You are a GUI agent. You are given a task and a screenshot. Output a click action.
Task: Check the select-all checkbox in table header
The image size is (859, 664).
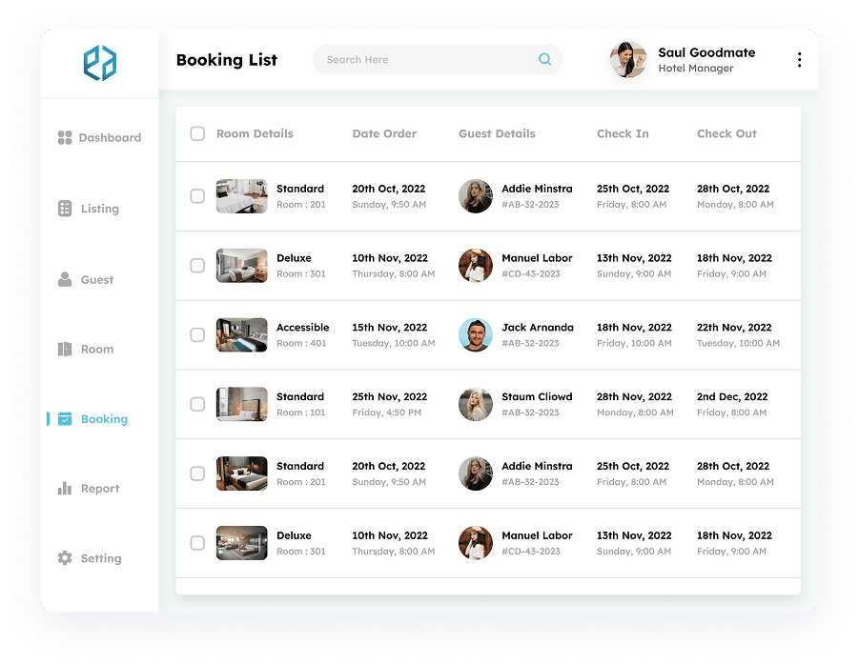click(x=197, y=133)
